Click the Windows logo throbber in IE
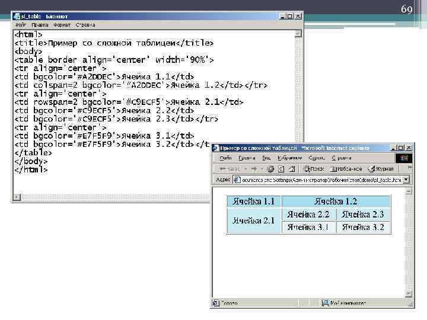The image size is (427, 320). [x=403, y=158]
